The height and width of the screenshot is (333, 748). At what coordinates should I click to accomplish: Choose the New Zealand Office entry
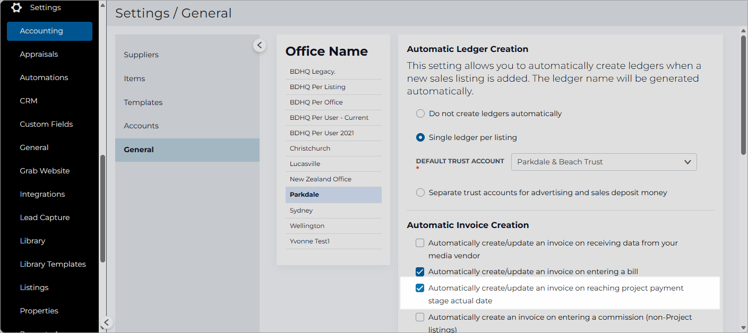333,179
